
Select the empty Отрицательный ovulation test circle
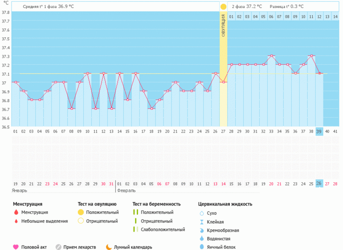[x=81, y=221]
